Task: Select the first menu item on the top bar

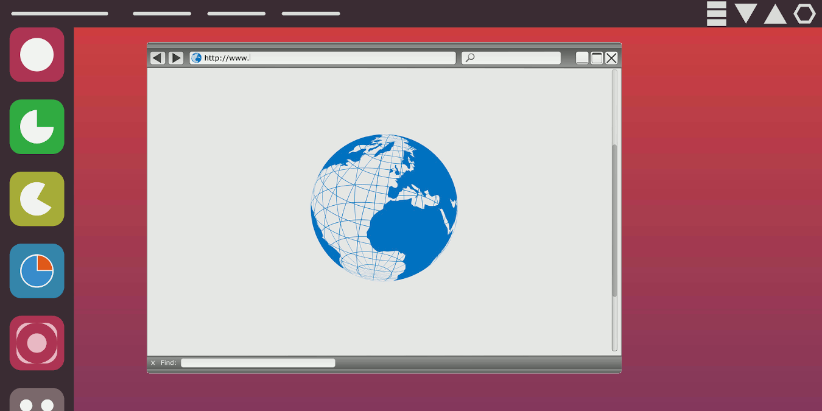Action: point(59,13)
